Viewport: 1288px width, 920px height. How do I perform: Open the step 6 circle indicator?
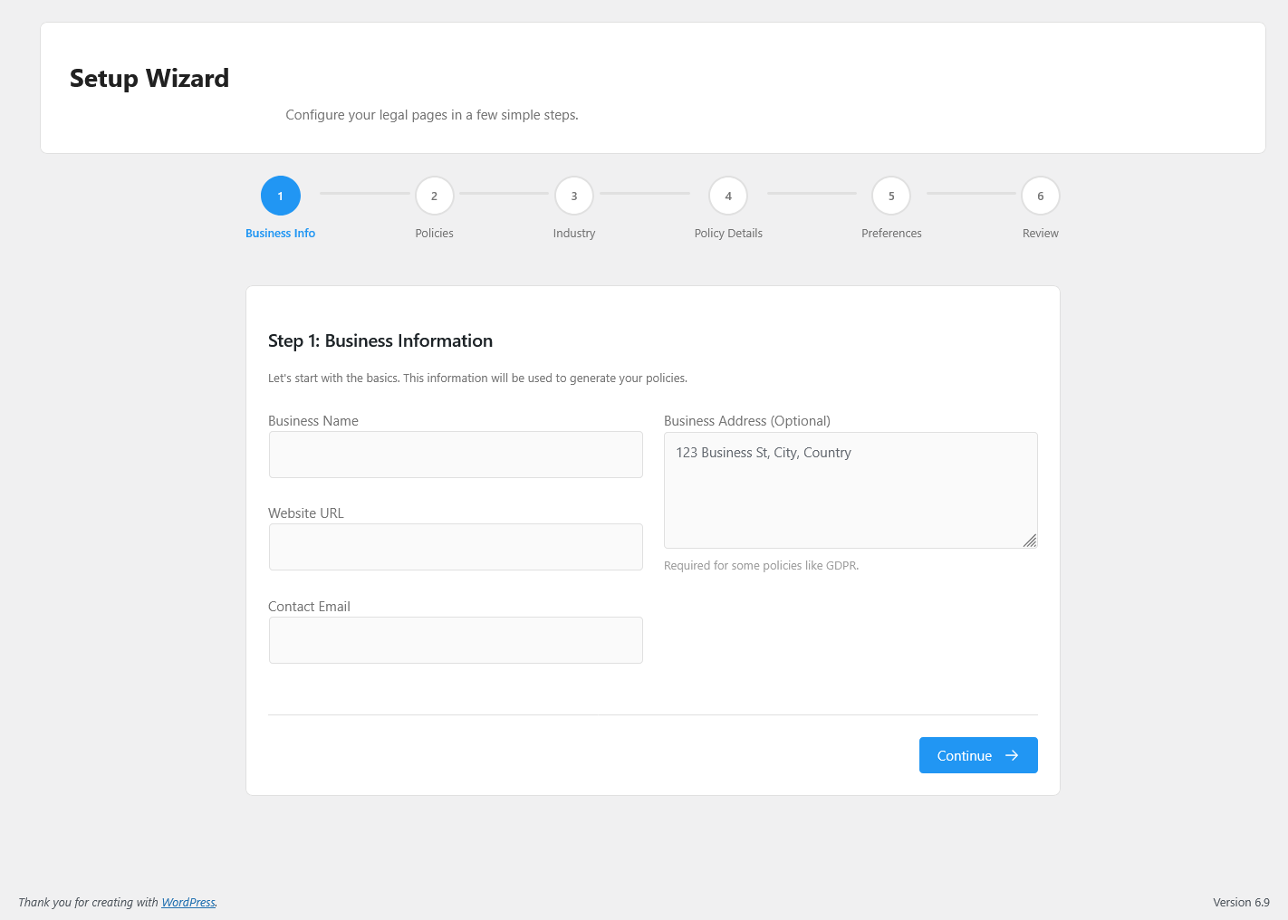1040,196
